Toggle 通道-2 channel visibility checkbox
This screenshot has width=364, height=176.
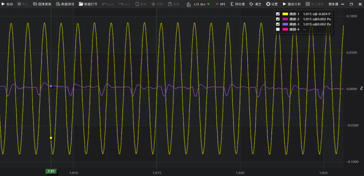278,19
